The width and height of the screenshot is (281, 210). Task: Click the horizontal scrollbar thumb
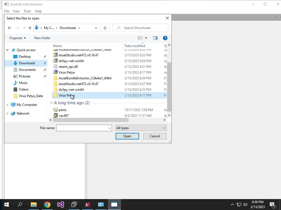click(x=91, y=120)
